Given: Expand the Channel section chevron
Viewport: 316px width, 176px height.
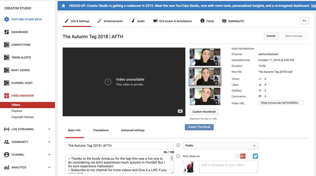Looking at the screenshot, I should (x=49, y=155).
